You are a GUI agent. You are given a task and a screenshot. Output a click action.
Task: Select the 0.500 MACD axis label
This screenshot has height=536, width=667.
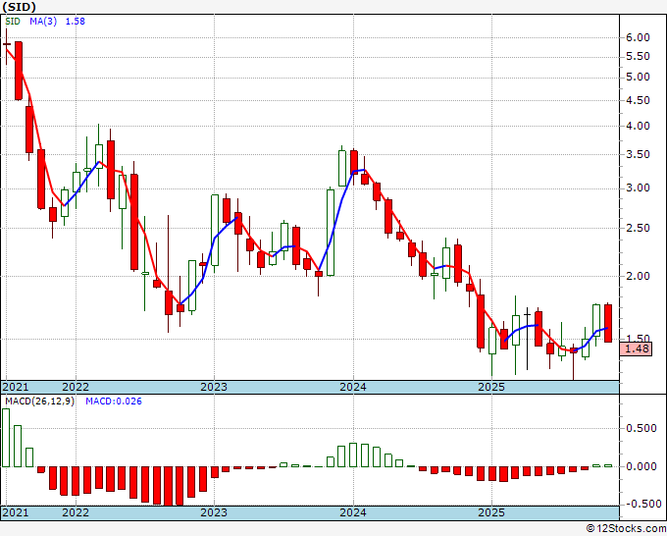click(641, 428)
